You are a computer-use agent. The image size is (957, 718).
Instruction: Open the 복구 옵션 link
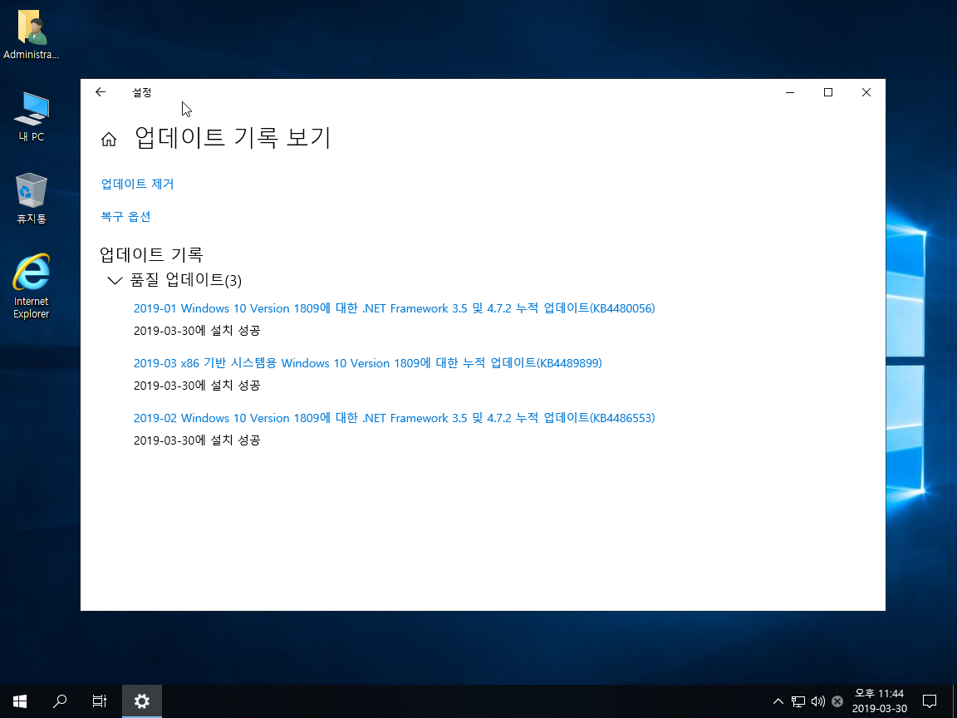coord(125,217)
